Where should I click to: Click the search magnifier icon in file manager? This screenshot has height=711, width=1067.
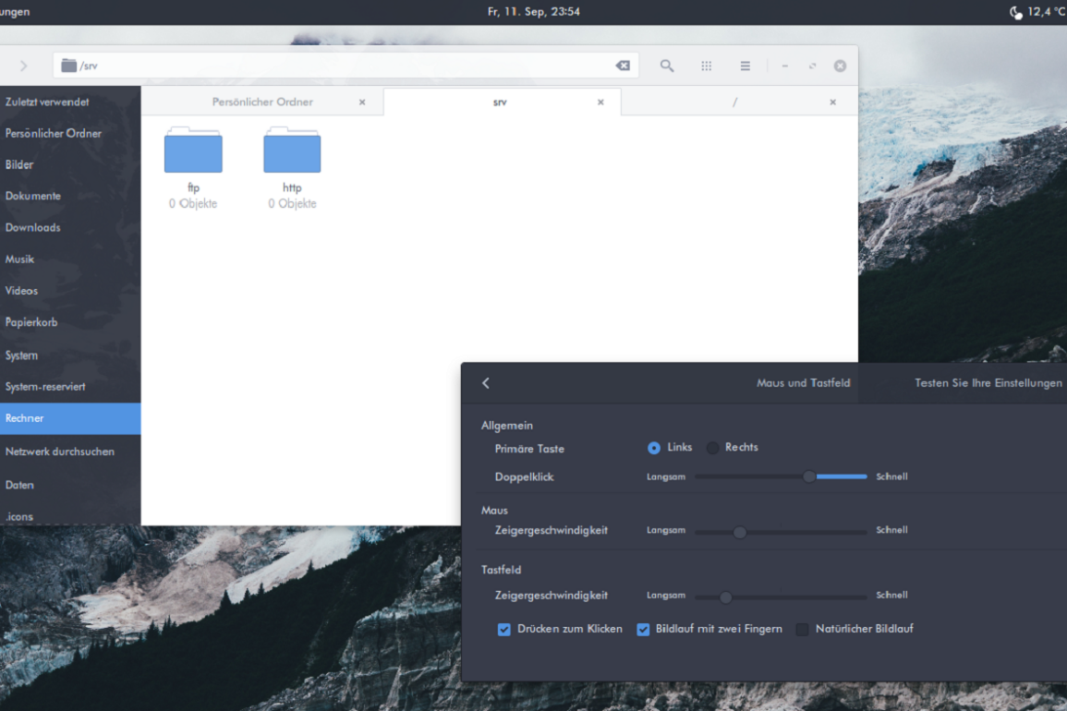point(666,66)
